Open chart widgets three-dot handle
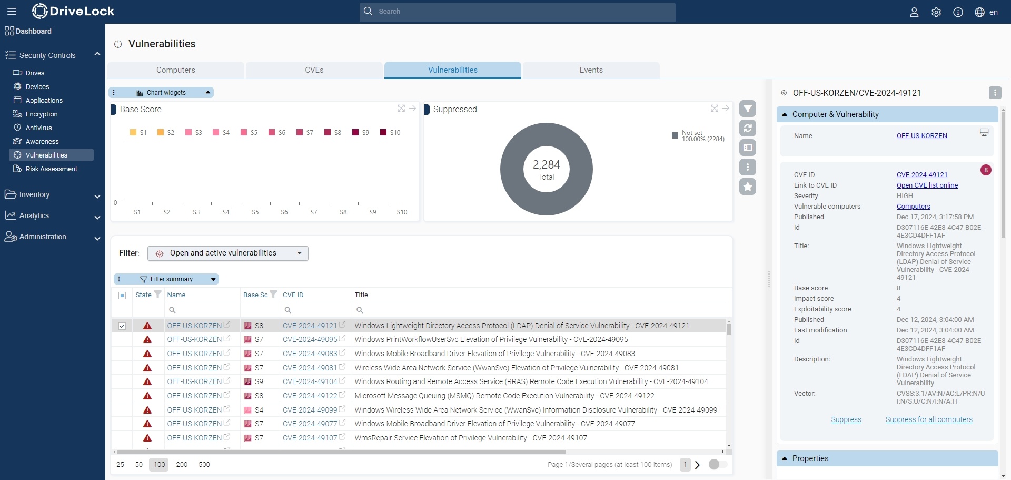 click(114, 92)
